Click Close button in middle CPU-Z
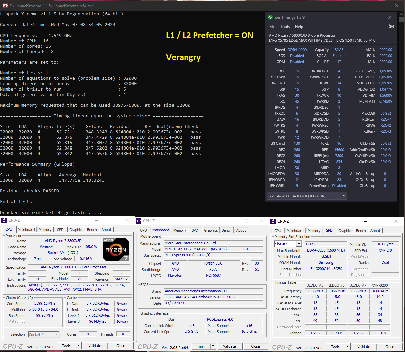The height and width of the screenshot is (352, 405). (x=255, y=346)
